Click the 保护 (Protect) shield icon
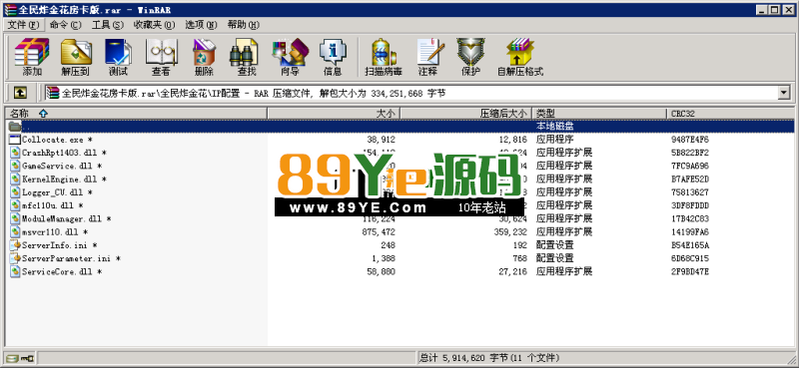The width and height of the screenshot is (799, 368). 470,57
